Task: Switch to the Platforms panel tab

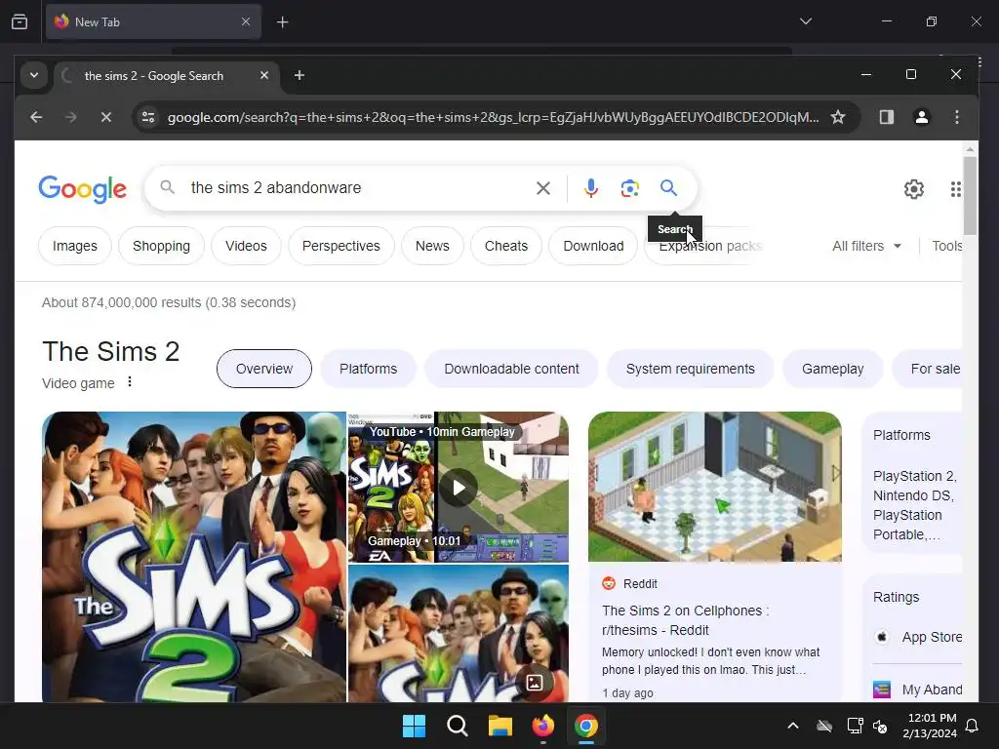Action: (x=368, y=369)
